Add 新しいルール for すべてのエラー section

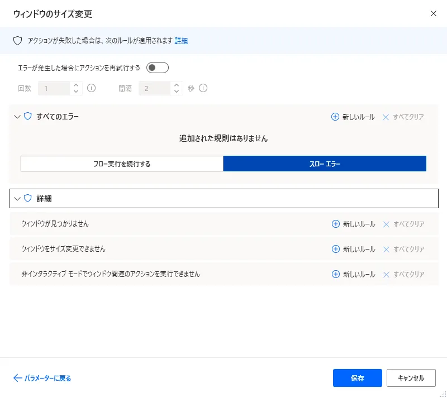click(x=353, y=117)
